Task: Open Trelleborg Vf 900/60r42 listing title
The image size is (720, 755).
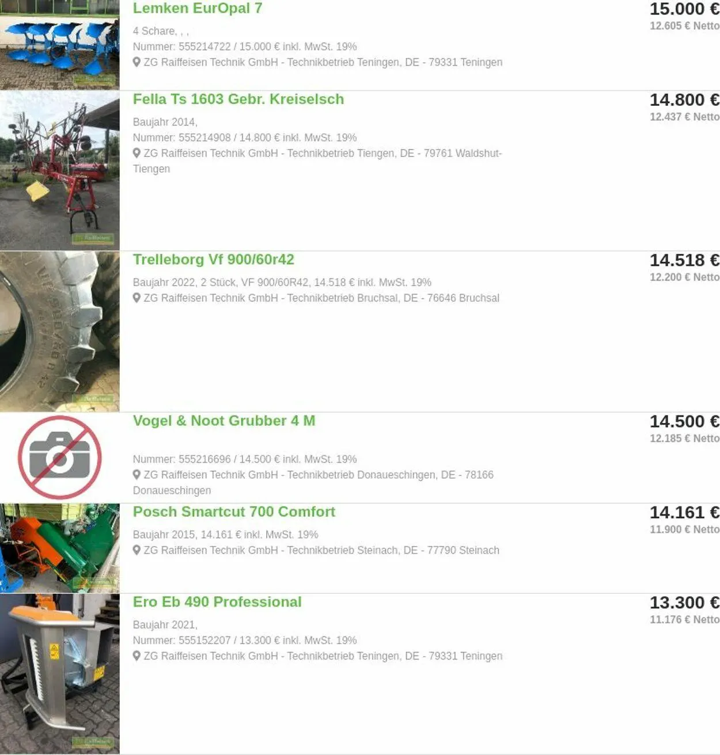Action: tap(214, 260)
